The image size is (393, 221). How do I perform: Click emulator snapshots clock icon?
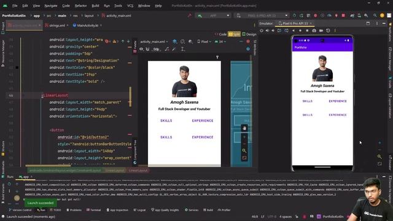[x=328, y=31]
